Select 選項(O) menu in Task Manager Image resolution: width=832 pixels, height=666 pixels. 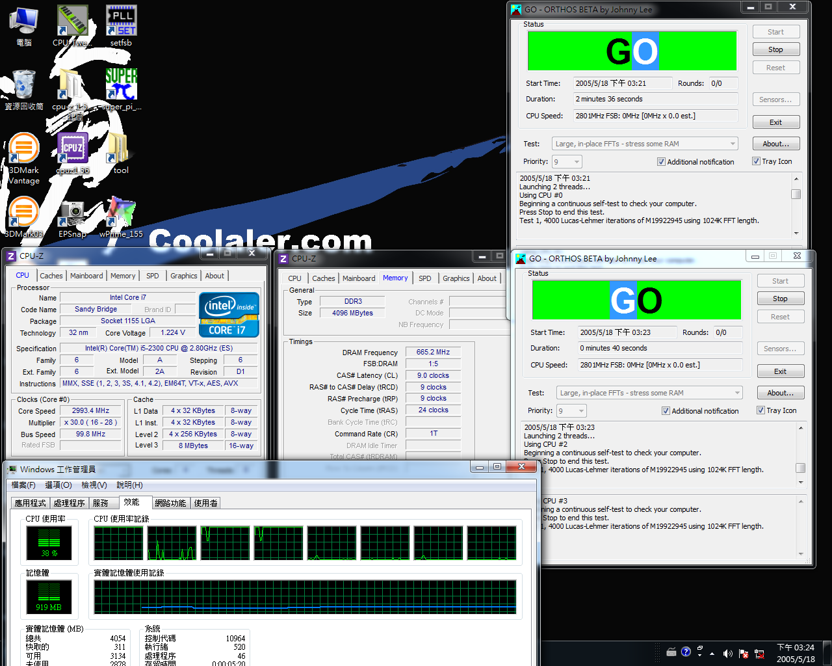pyautogui.click(x=58, y=485)
